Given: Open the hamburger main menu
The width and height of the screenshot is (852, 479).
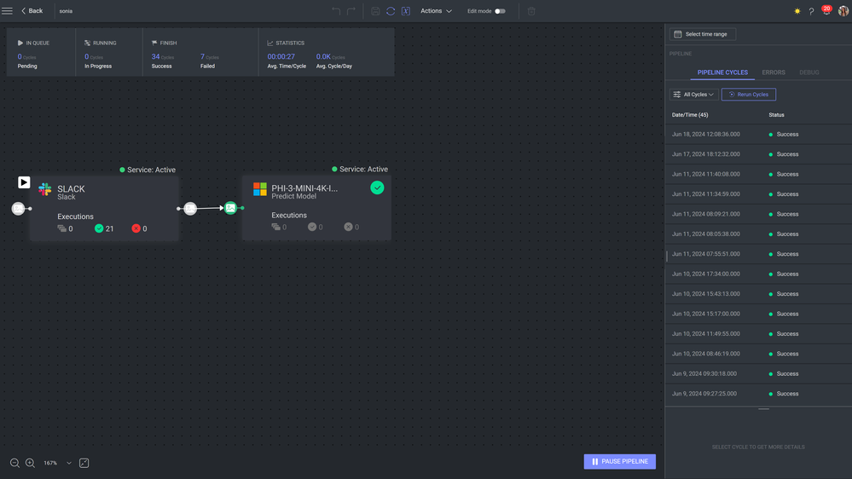Looking at the screenshot, I should point(7,11).
